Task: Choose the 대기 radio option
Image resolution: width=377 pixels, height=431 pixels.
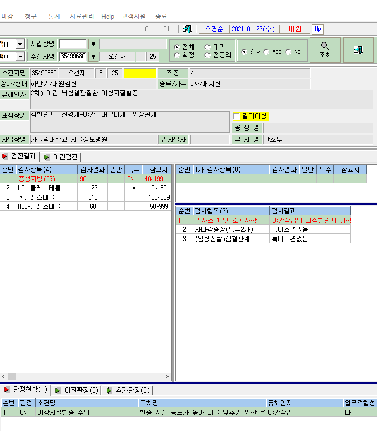Action: 207,47
